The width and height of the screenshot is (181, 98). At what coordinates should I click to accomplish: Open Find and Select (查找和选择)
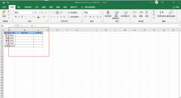pos(171,14)
